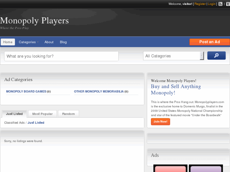Click the purple ad thumbnail under Ads
Image resolution: width=230 pixels, height=172 pixels.
(206, 168)
